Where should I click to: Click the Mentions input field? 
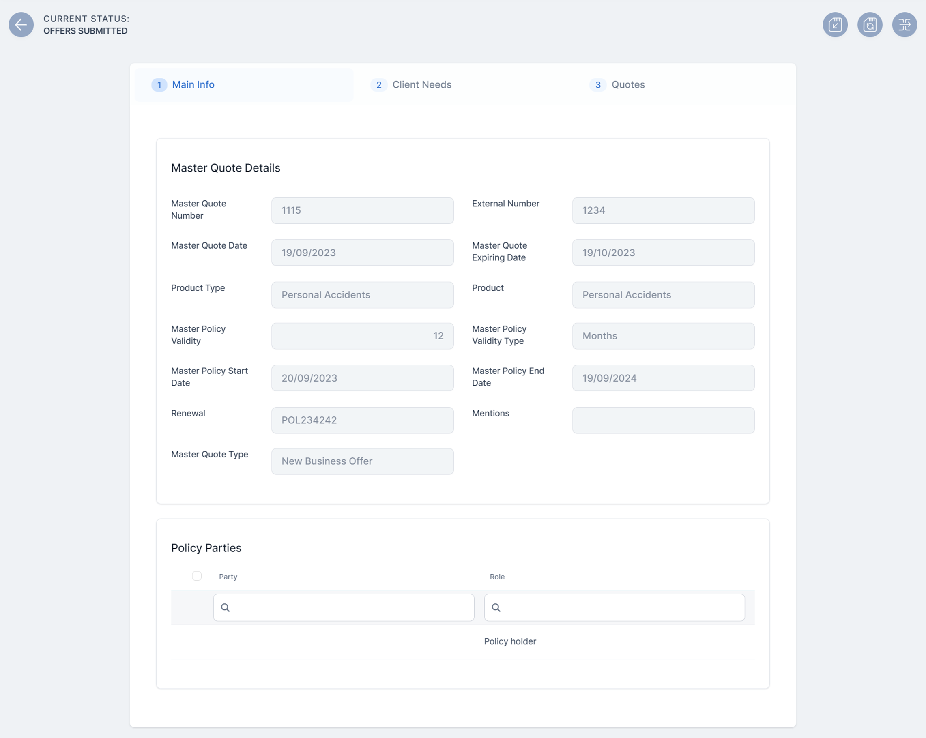click(663, 420)
